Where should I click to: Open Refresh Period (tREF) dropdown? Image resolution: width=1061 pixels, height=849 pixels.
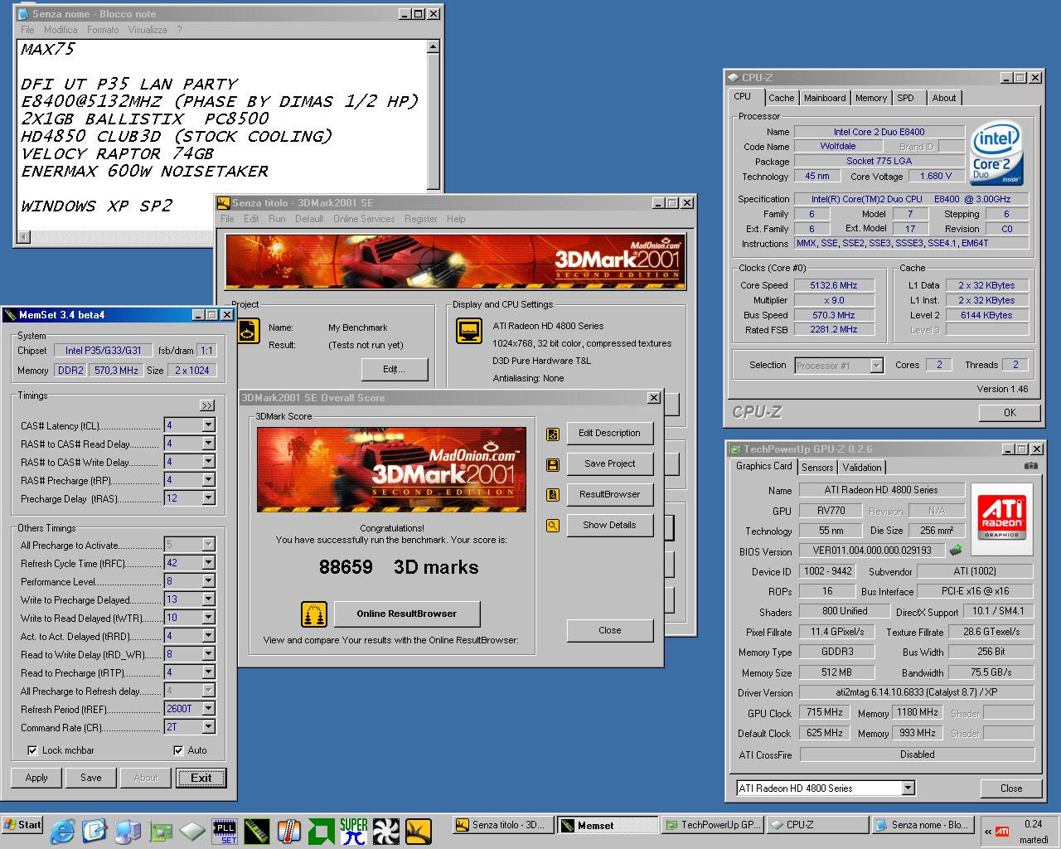[x=208, y=709]
